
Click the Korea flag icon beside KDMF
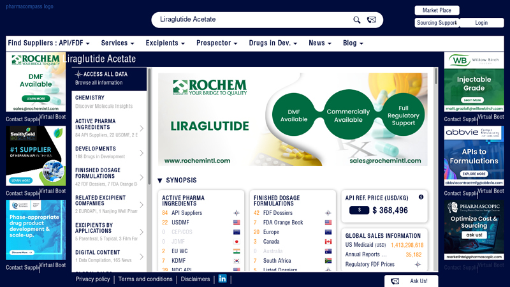pyautogui.click(x=237, y=261)
